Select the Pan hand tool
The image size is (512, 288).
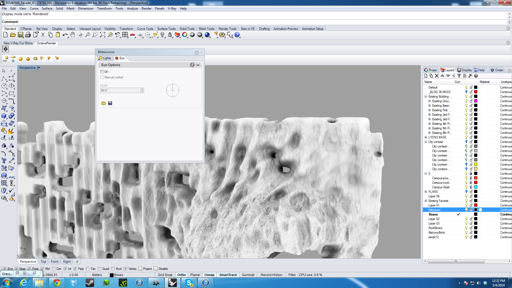pos(73,35)
